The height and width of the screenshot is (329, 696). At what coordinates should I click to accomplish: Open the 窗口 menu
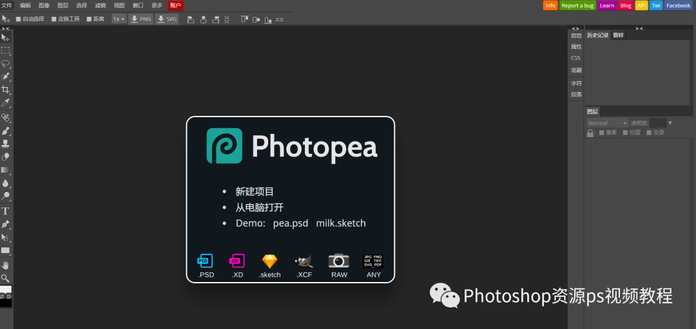138,5
